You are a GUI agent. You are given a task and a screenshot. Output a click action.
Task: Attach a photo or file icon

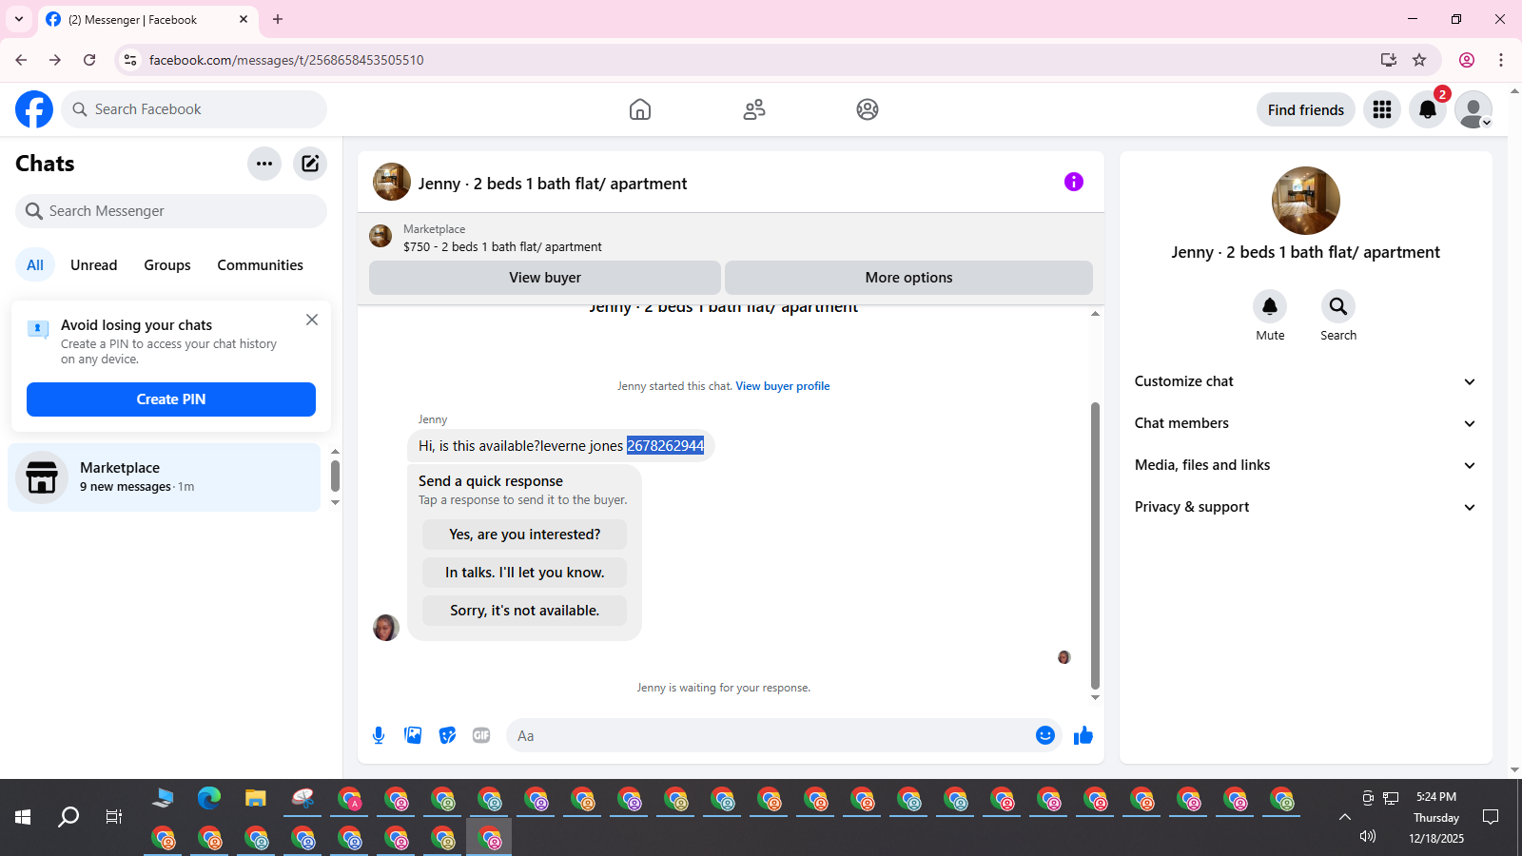click(413, 735)
